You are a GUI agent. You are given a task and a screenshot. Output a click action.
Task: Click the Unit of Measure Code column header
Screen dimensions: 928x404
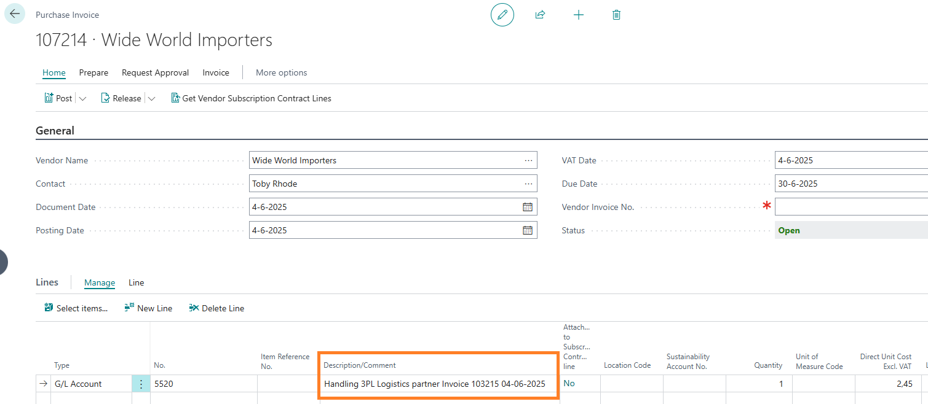(x=819, y=361)
